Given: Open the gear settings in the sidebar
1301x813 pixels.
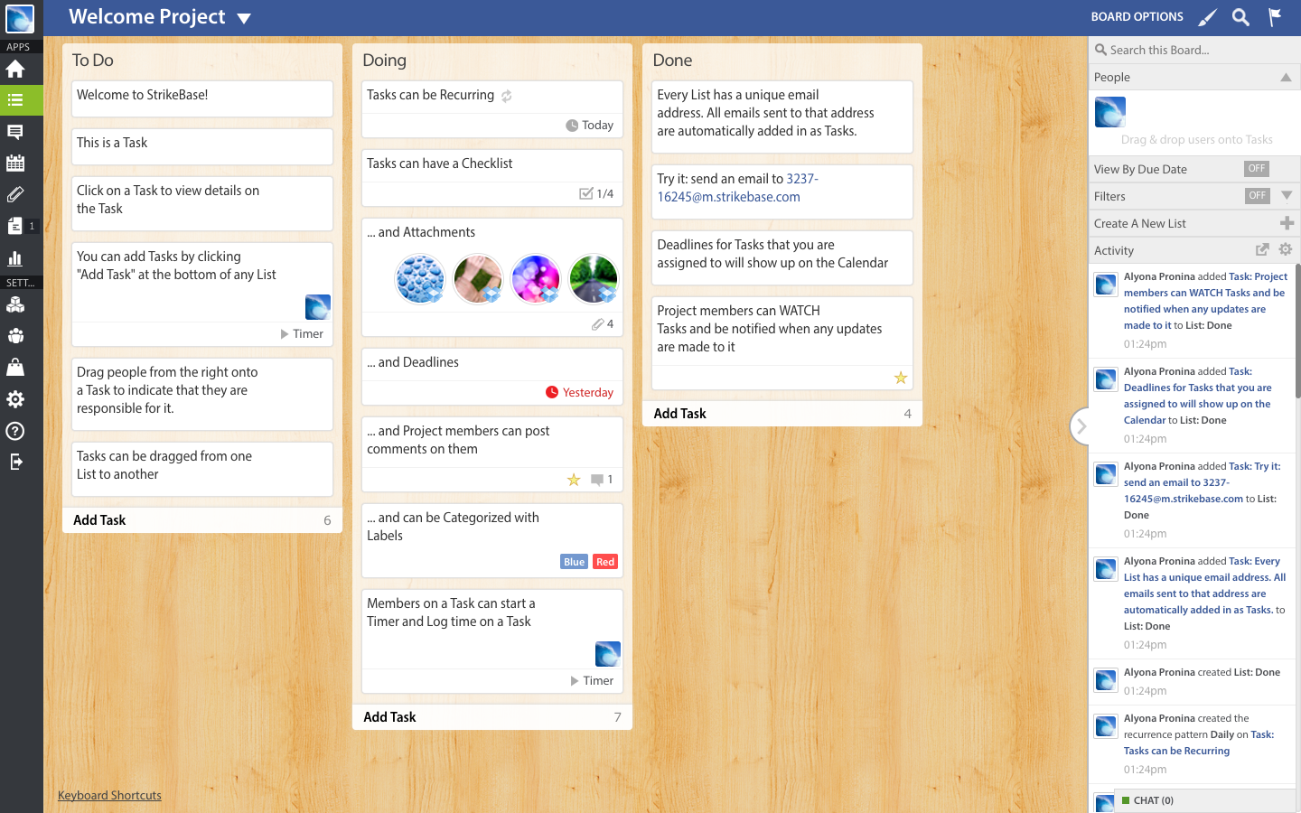Looking at the screenshot, I should [15, 399].
